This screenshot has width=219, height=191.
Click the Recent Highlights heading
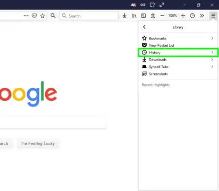[x=156, y=85]
